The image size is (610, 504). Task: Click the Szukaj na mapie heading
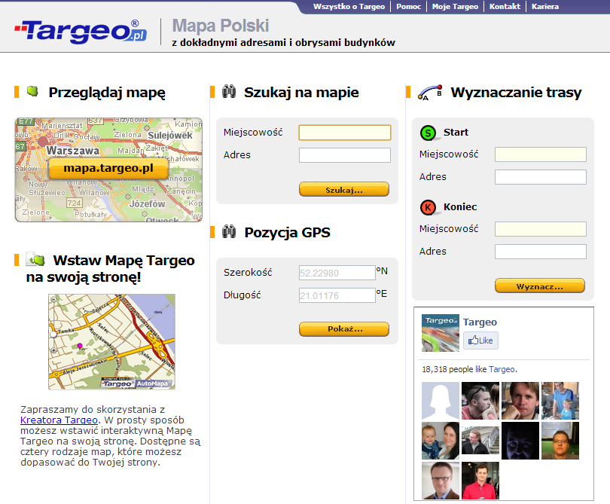pyautogui.click(x=301, y=93)
